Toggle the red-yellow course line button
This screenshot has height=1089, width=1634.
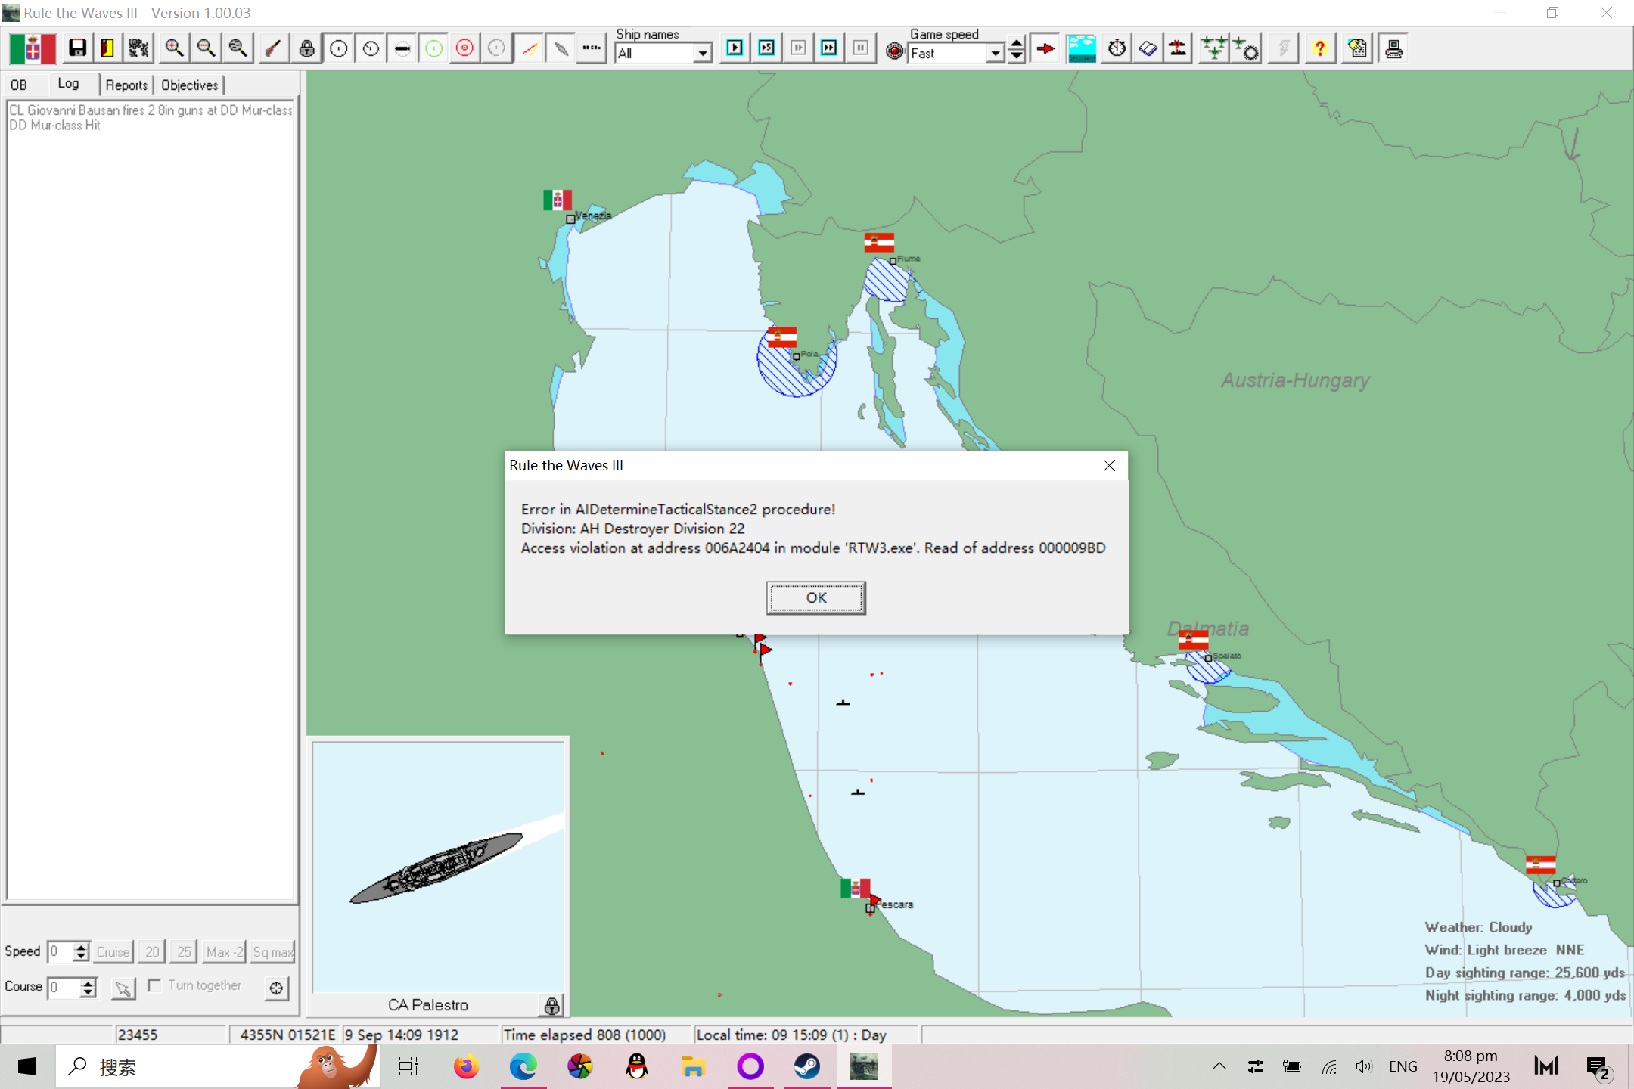pyautogui.click(x=530, y=49)
